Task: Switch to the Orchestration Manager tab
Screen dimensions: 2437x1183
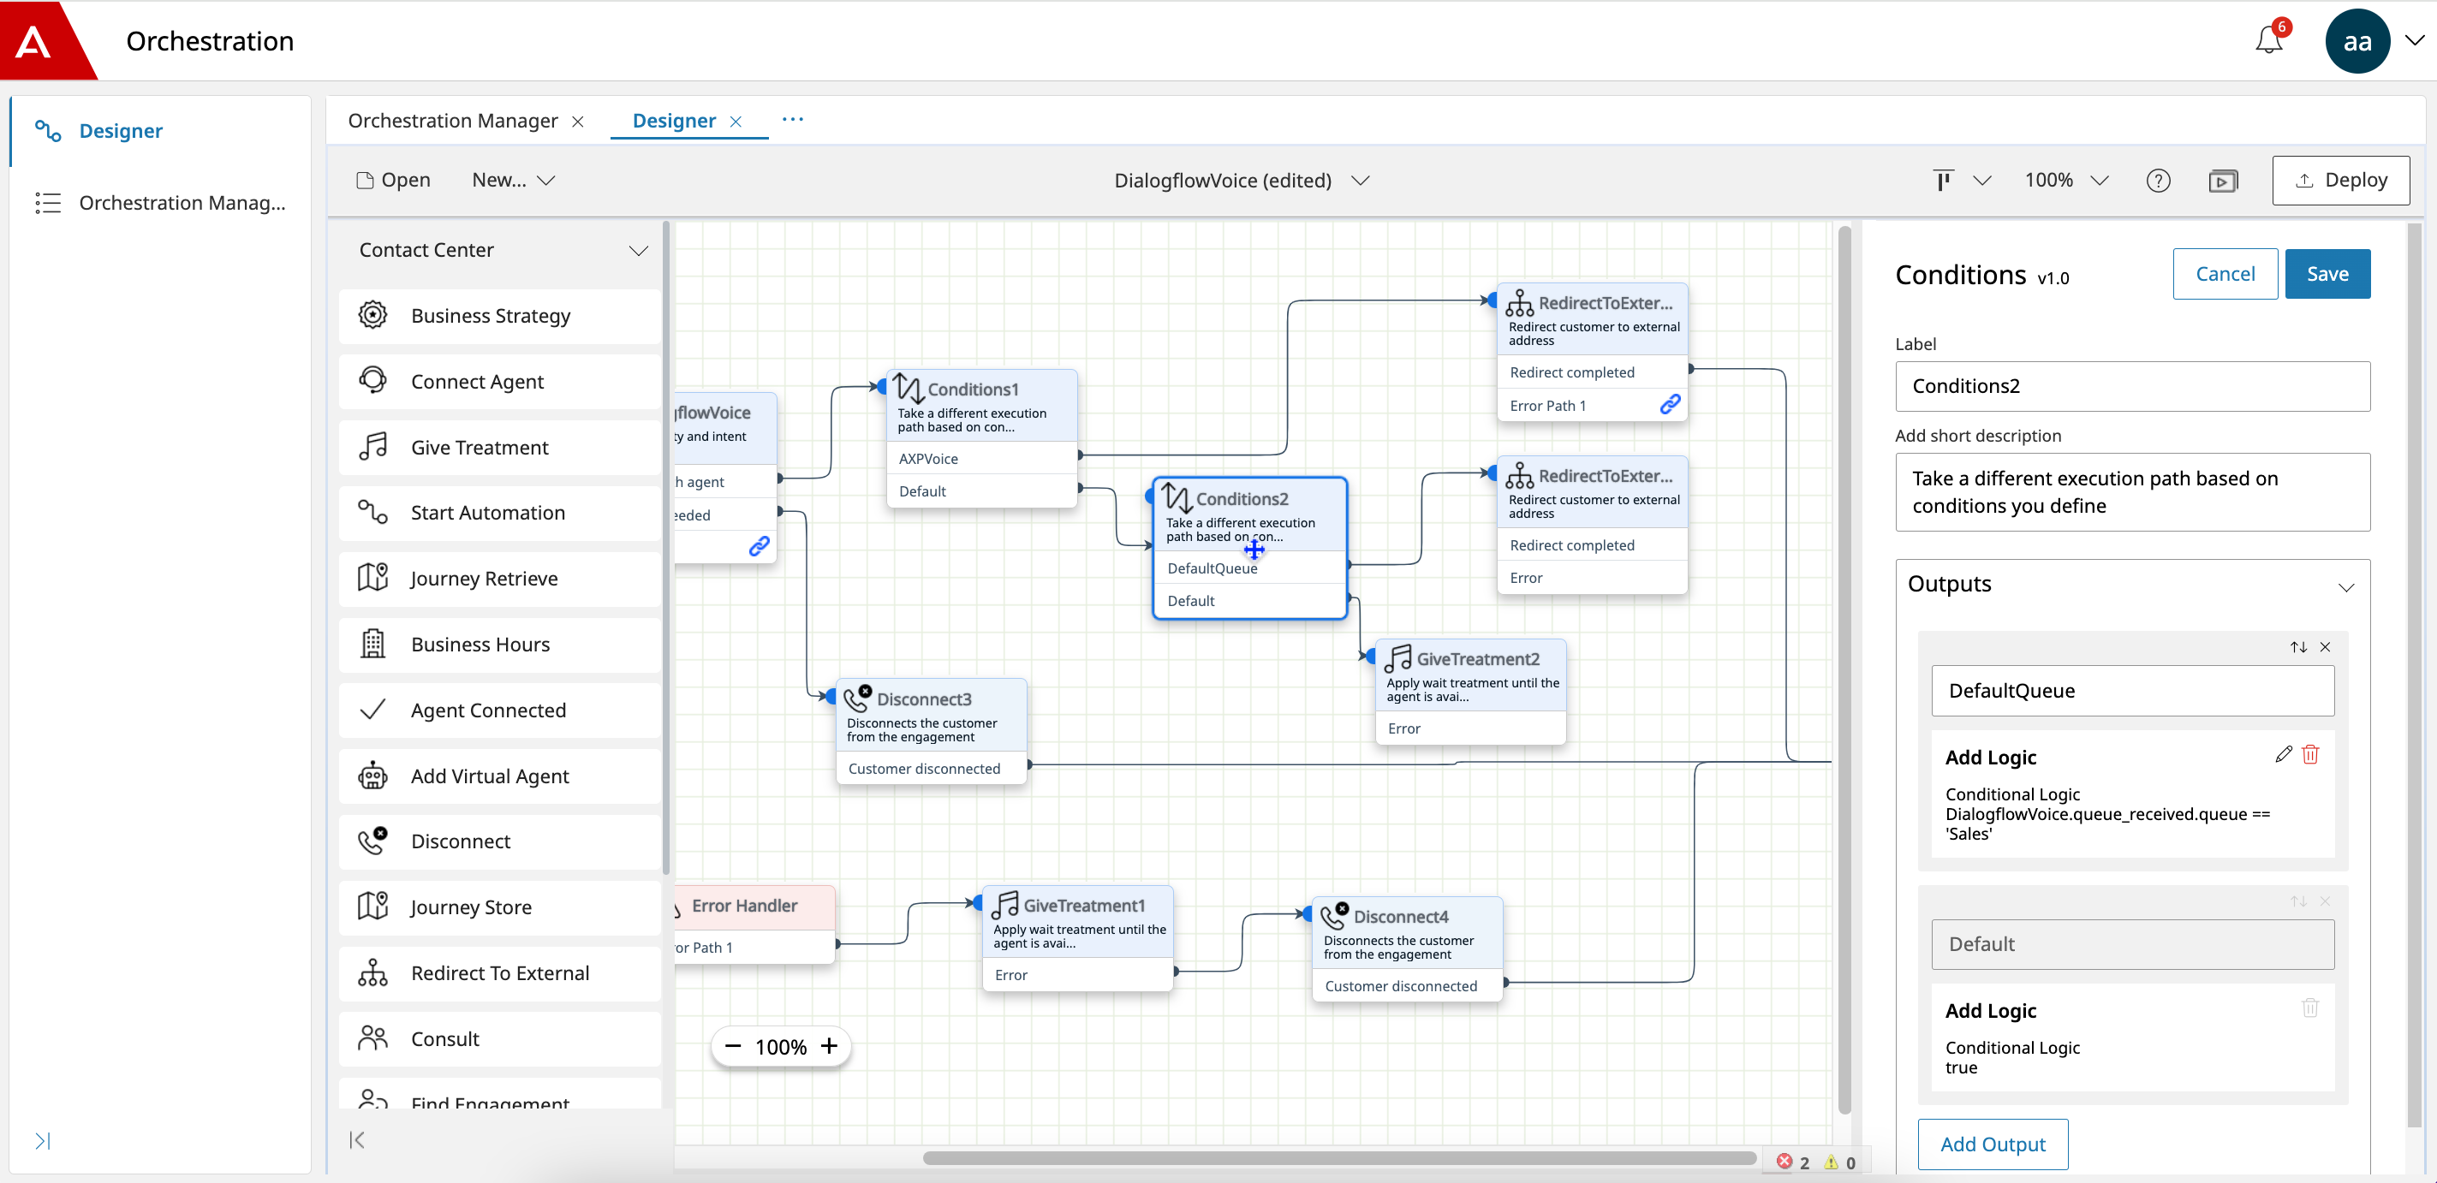Action: point(452,121)
